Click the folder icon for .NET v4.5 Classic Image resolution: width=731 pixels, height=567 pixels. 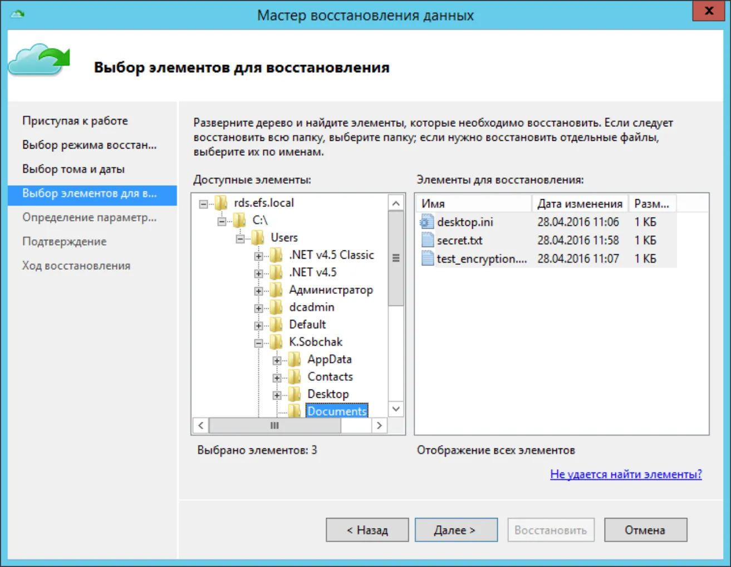click(276, 255)
